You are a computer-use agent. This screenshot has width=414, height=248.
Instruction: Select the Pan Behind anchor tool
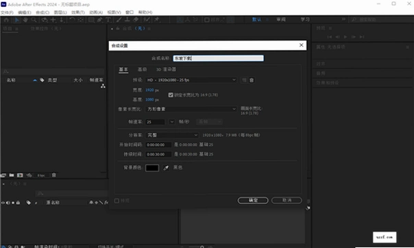80,20
